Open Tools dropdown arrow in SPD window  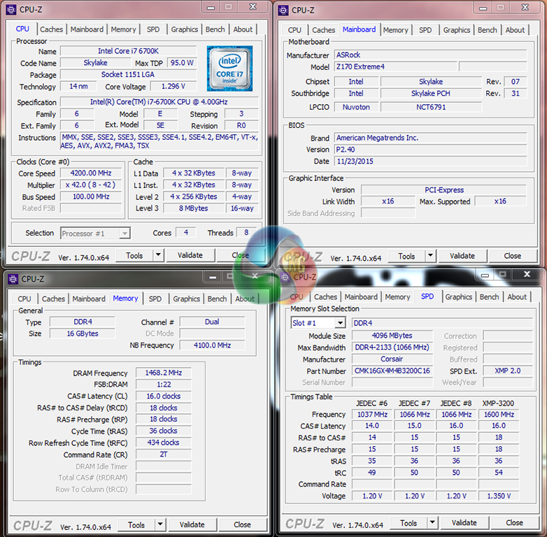pyautogui.click(x=432, y=523)
